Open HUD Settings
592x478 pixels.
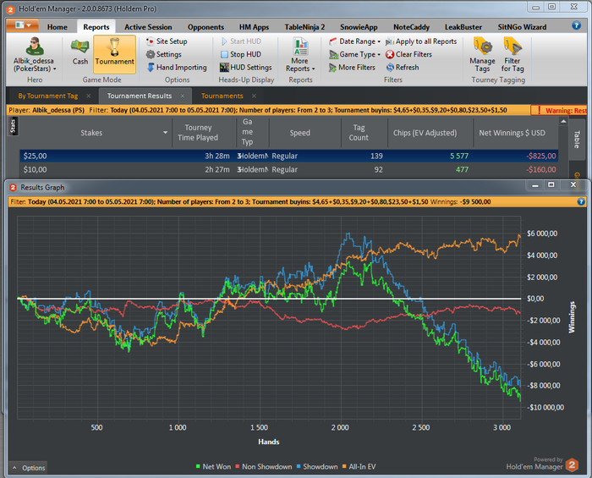246,67
